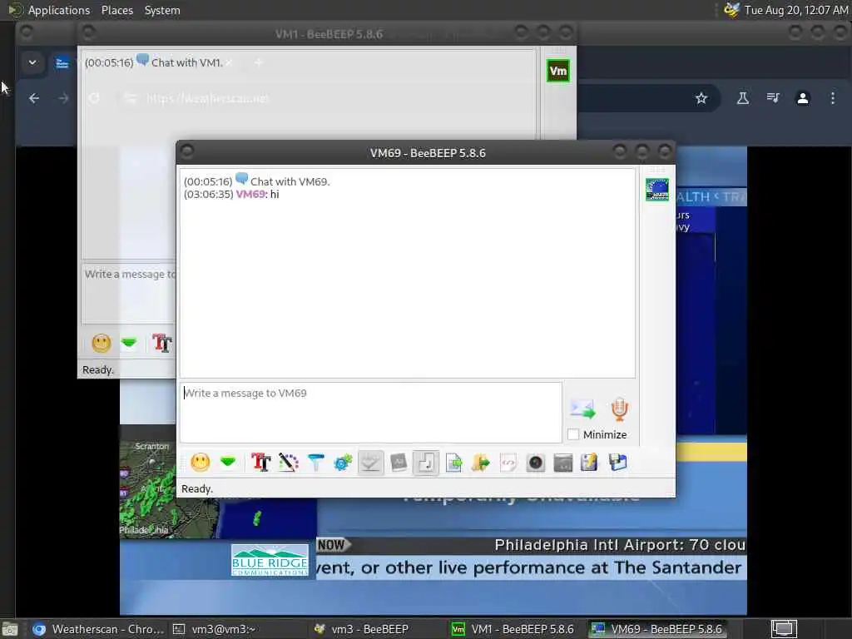Click the camera screenshot icon
852x639 pixels.
535,463
